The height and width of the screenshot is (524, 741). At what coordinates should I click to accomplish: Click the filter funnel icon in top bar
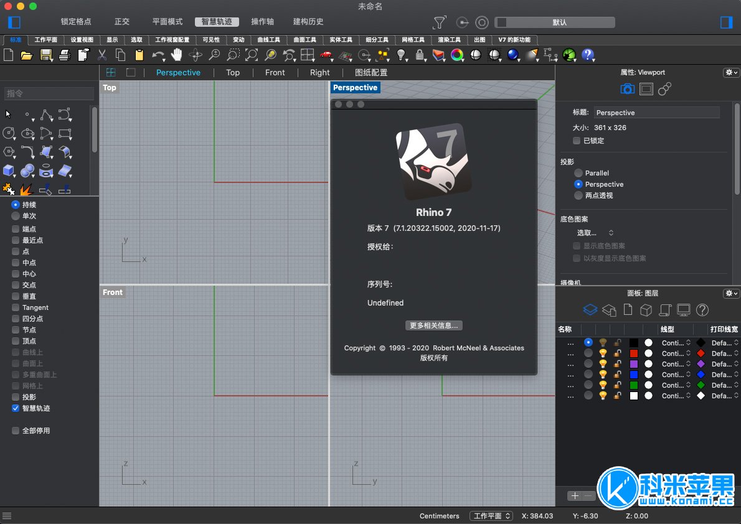(440, 22)
